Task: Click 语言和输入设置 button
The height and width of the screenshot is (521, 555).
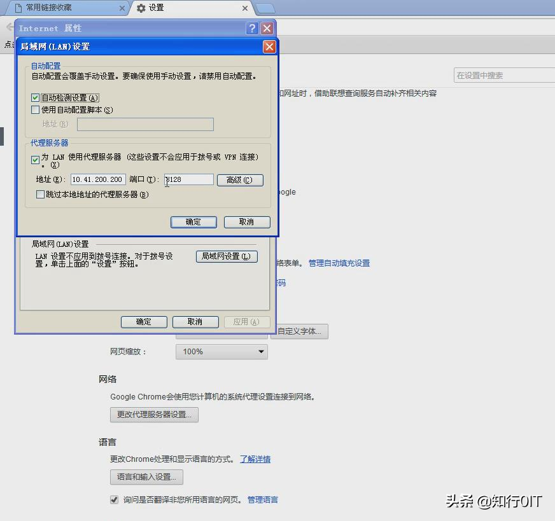Action: point(146,477)
